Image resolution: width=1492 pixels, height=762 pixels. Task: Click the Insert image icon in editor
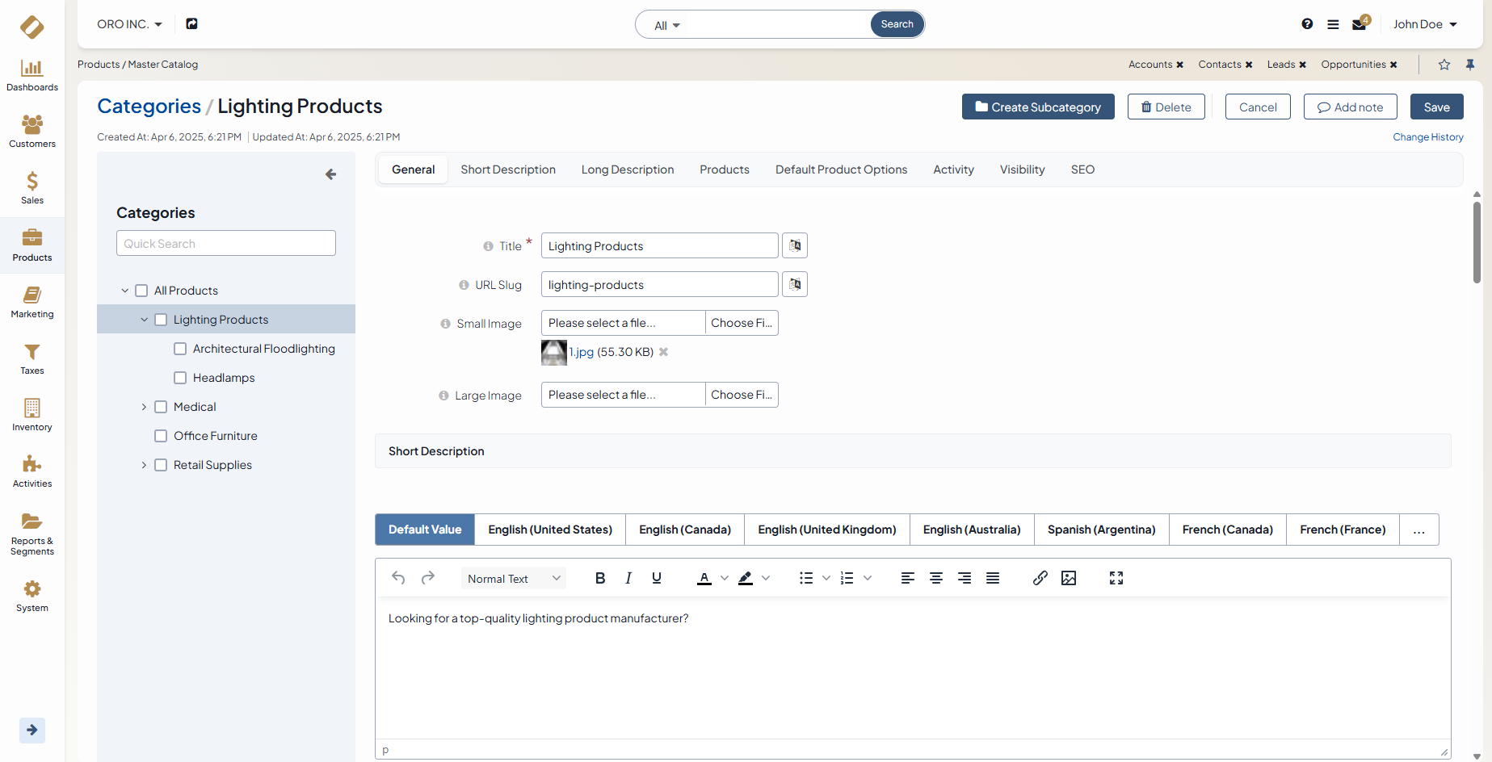click(x=1068, y=578)
